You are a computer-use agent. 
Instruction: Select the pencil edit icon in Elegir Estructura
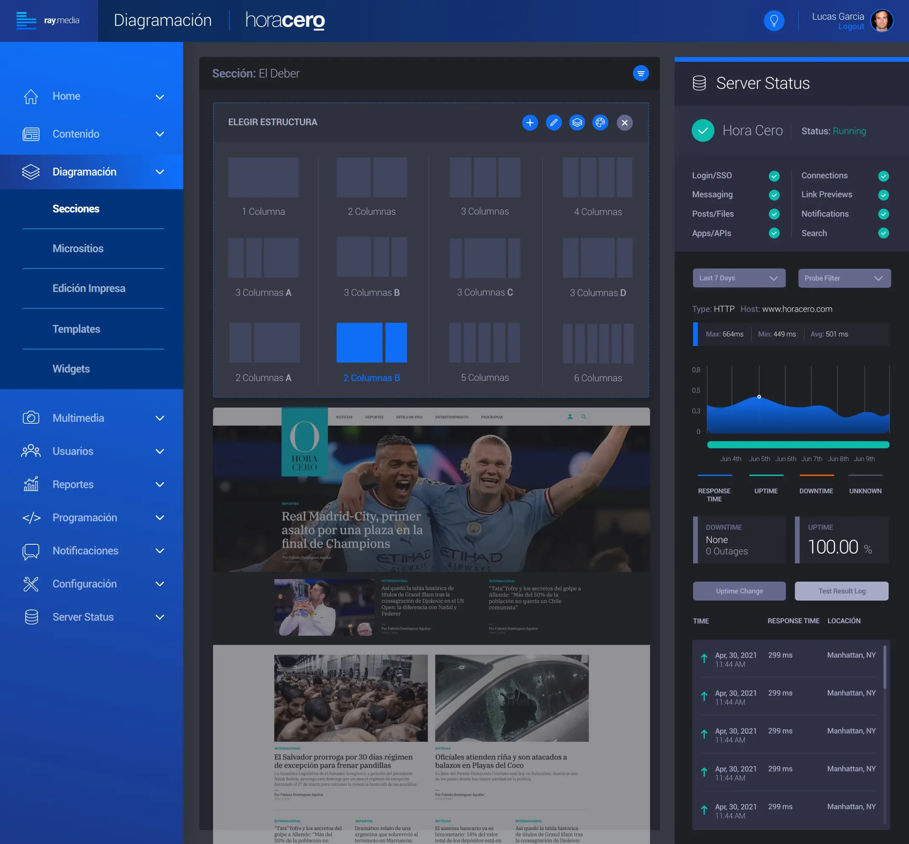tap(554, 122)
